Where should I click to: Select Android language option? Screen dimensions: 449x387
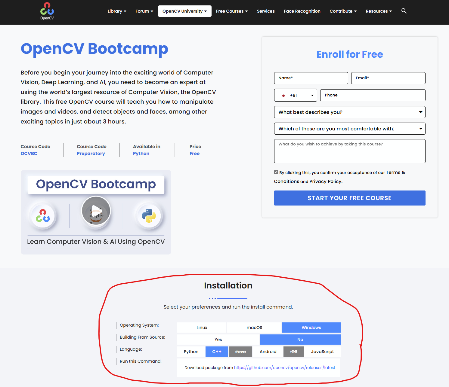pyautogui.click(x=268, y=352)
